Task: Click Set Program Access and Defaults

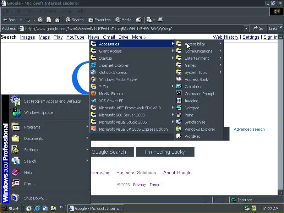Action: pos(50,101)
